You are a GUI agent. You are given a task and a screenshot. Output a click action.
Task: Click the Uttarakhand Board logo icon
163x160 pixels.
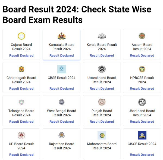point(102,69)
